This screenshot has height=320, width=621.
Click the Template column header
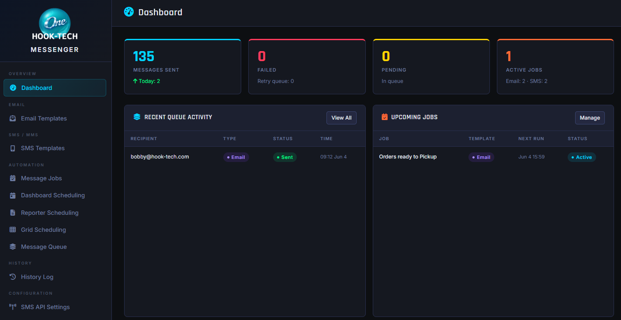pyautogui.click(x=482, y=139)
